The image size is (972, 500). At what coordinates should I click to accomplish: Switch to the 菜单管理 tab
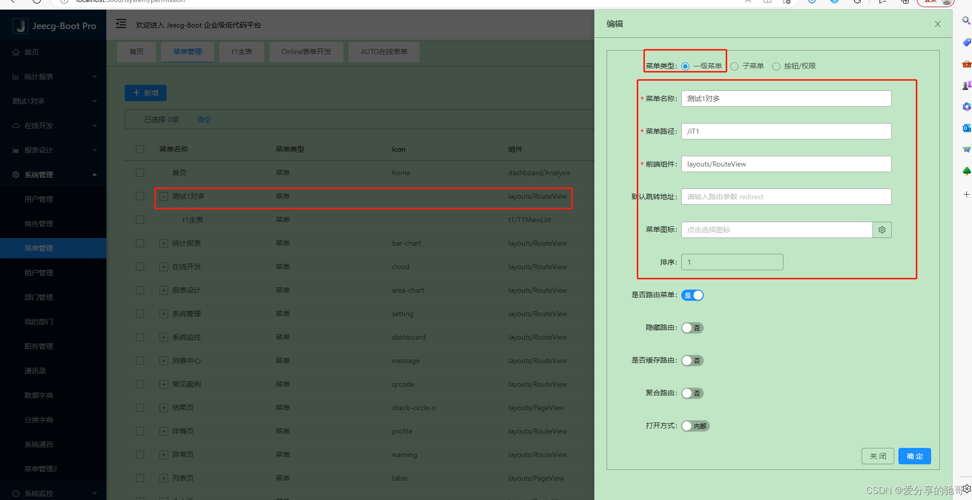[188, 52]
